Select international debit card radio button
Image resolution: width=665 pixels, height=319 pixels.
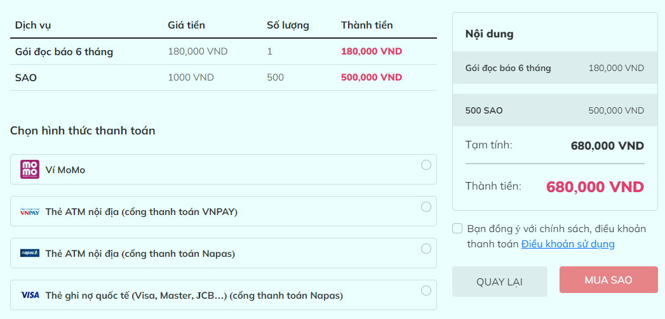point(426,290)
